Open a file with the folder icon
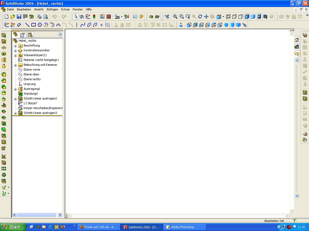Viewport: 309px width, 231px height. [x=13, y=17]
